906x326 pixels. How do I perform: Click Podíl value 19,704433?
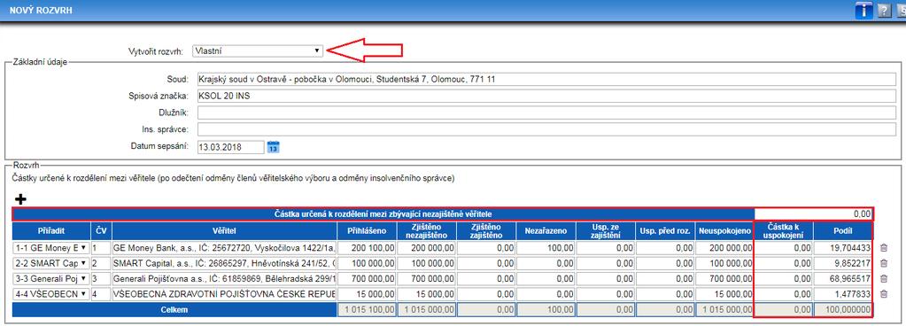point(843,247)
